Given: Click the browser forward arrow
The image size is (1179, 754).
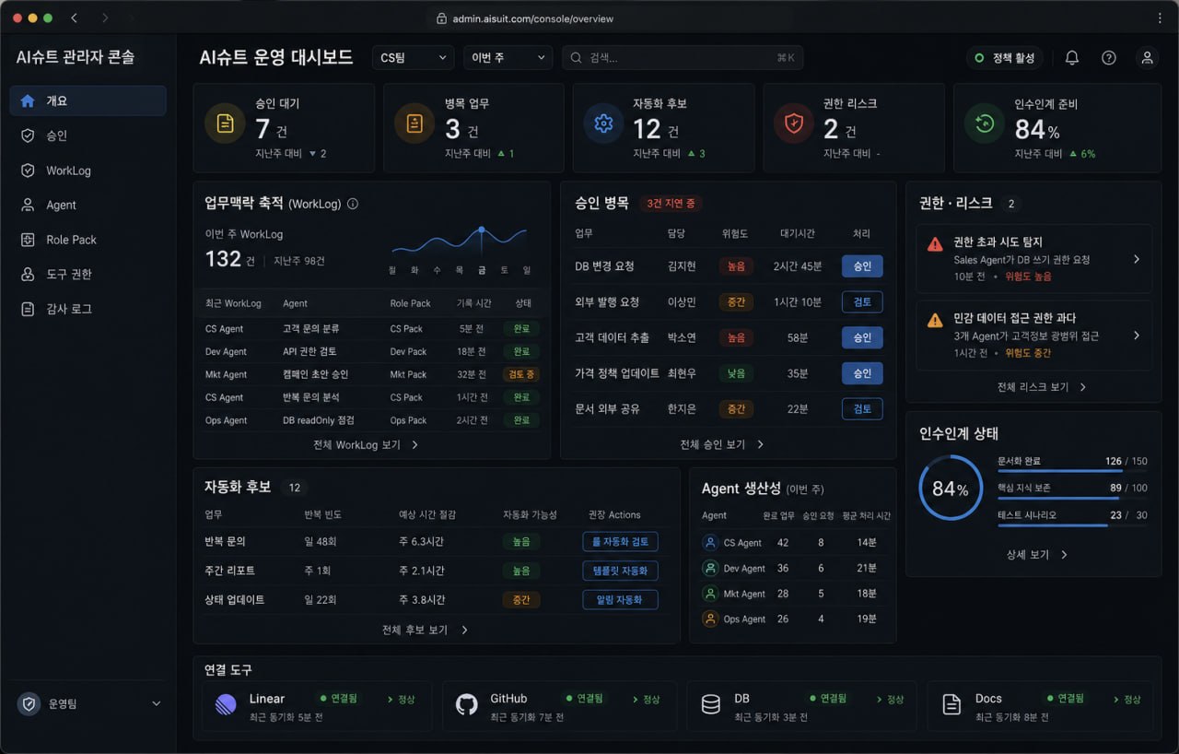Looking at the screenshot, I should 105,18.
